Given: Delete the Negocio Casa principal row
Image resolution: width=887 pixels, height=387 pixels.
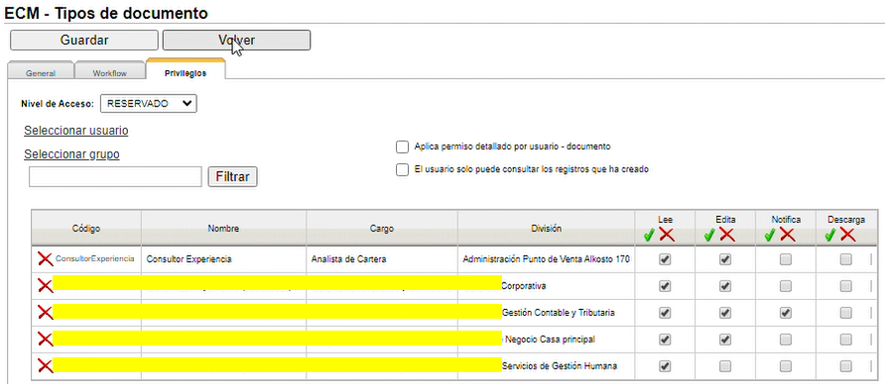Looking at the screenshot, I should [46, 339].
